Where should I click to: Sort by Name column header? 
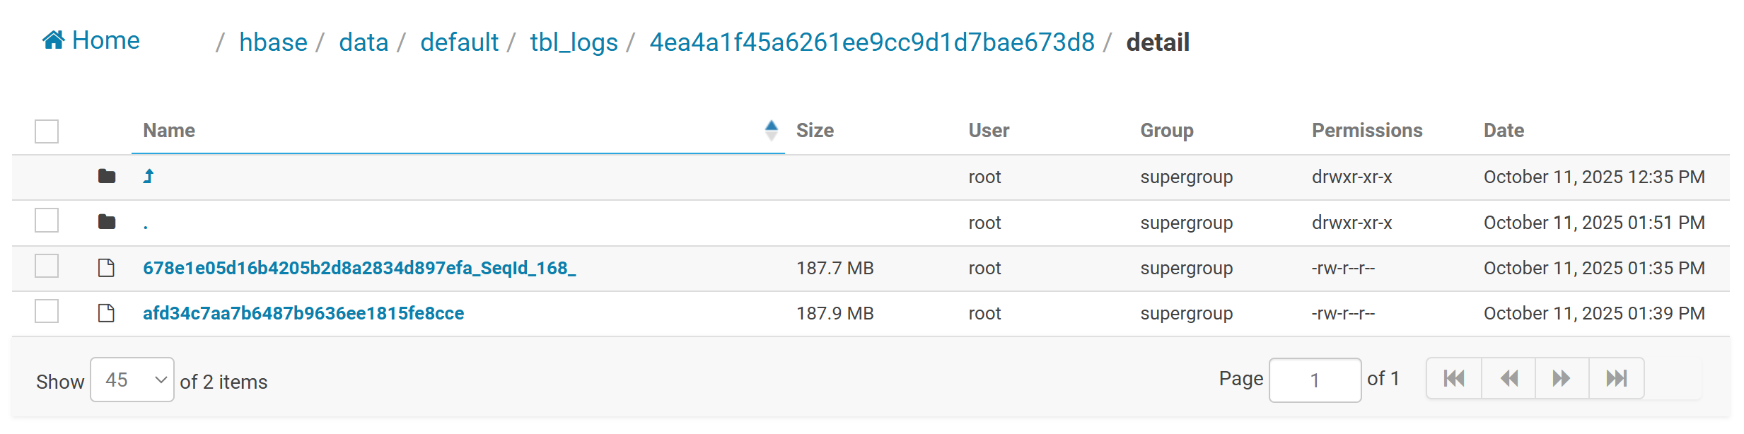tap(169, 131)
